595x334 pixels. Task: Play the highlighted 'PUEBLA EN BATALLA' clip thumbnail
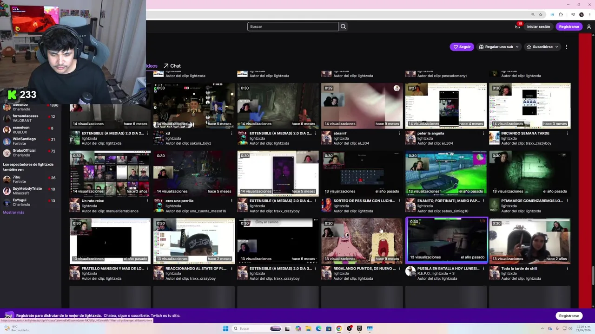click(447, 240)
